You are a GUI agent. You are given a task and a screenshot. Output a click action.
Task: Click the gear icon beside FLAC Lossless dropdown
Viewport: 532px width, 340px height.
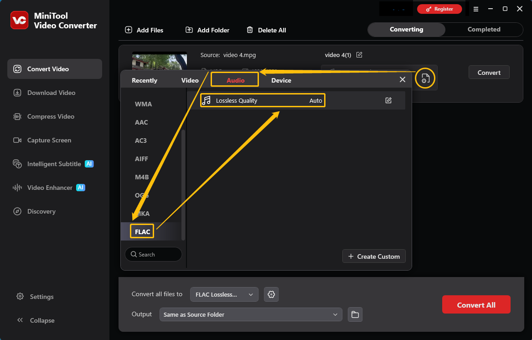271,294
